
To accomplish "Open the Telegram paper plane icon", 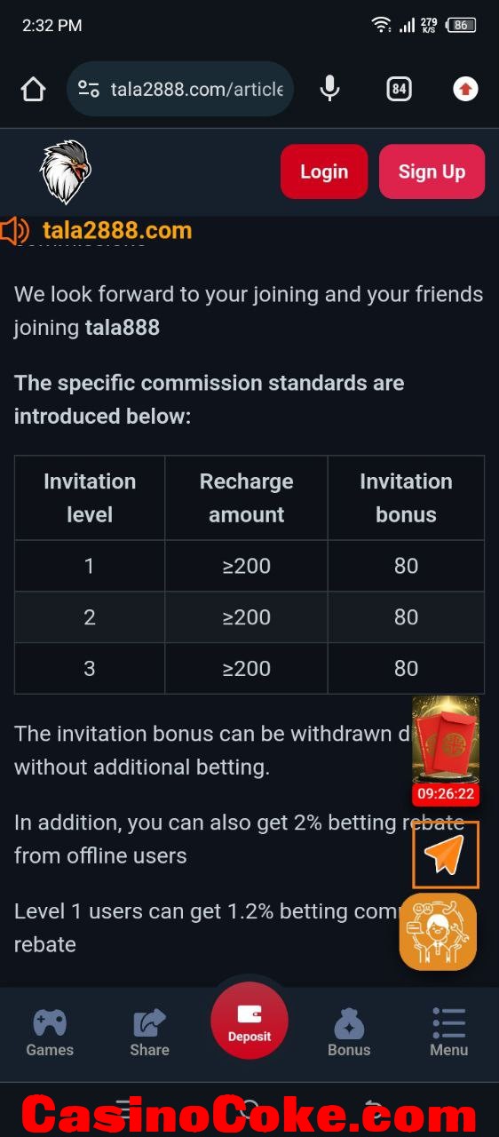I will [445, 855].
